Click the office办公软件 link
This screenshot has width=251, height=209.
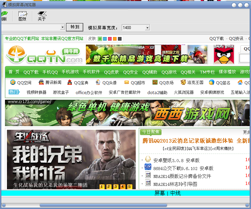tap(89, 92)
